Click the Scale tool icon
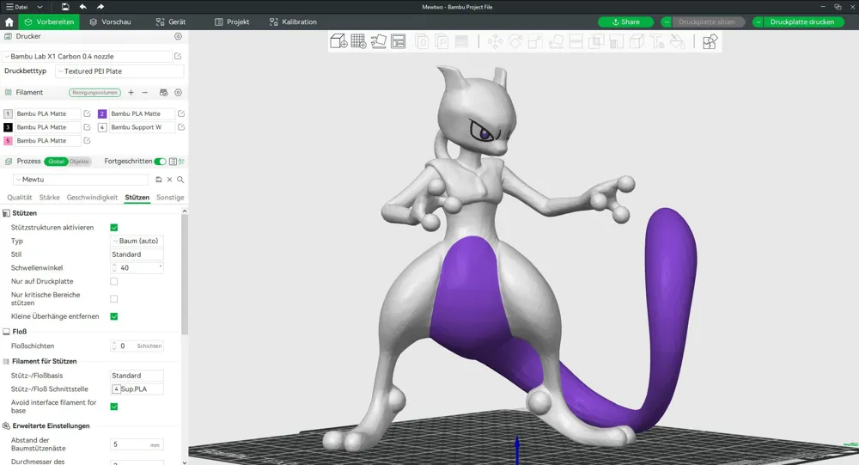 pos(535,41)
